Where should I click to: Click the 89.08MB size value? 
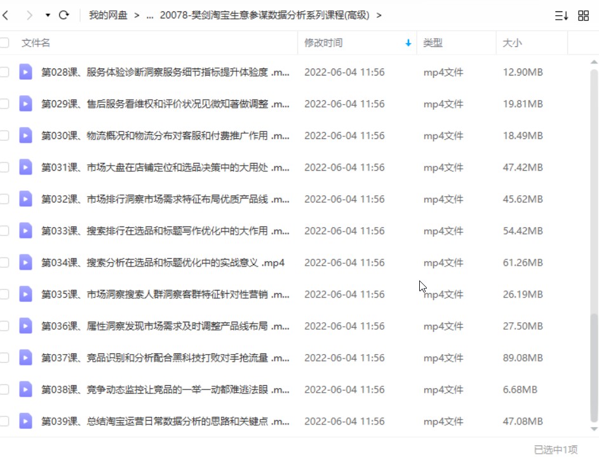523,358
